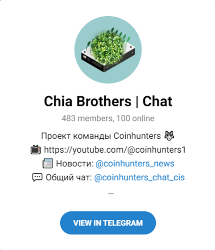Screen dimensions: 215x250
Task: Click the Новости label
Action: [x=75, y=164]
